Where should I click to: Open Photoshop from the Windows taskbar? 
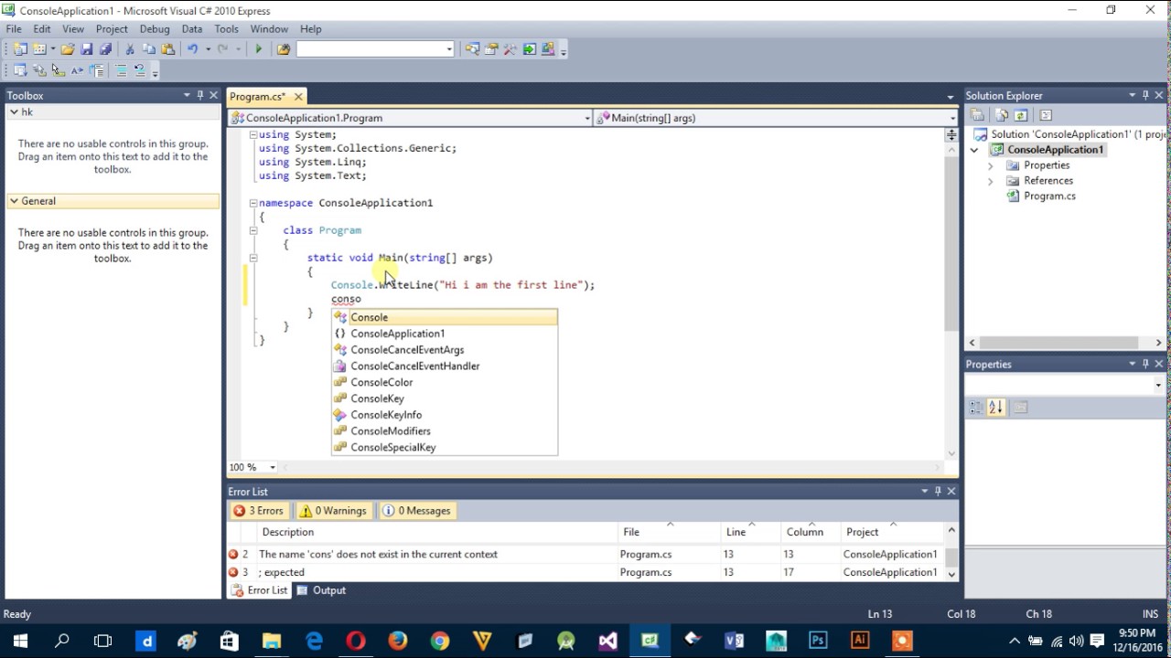click(818, 641)
